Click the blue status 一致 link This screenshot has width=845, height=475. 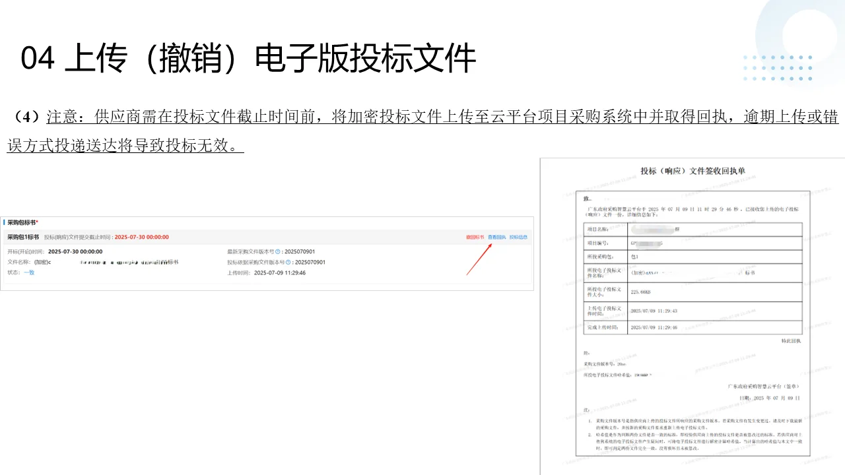[x=27, y=271]
